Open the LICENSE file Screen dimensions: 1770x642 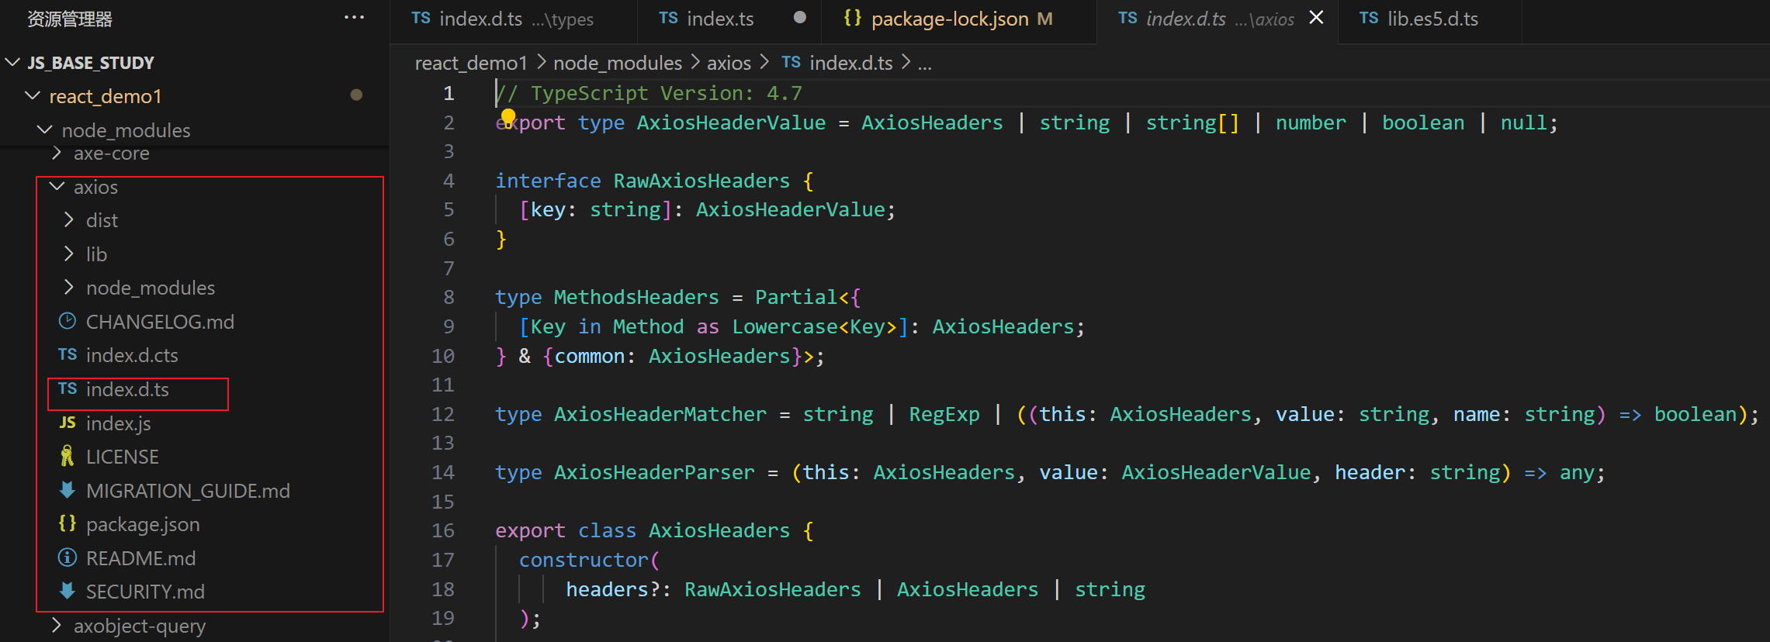point(122,457)
